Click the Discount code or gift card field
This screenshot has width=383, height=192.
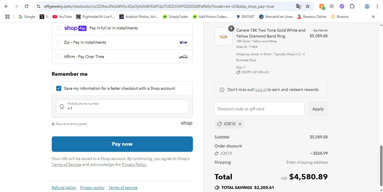pos(259,109)
